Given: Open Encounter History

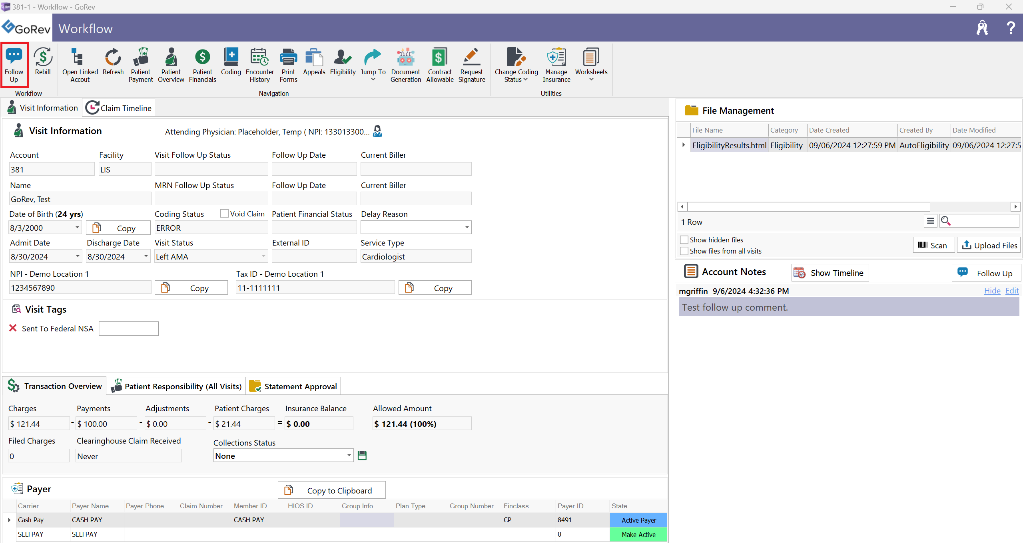Looking at the screenshot, I should pos(260,65).
